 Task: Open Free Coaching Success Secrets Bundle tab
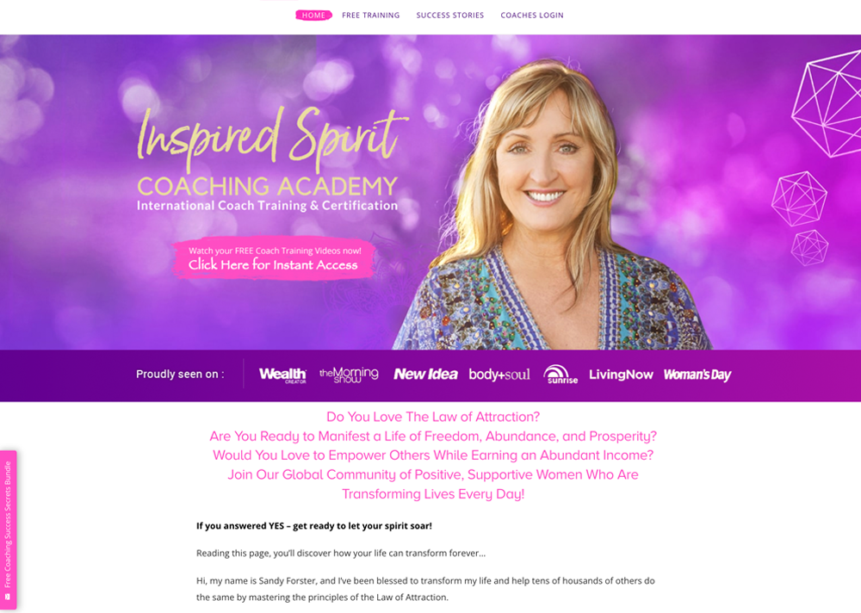tap(8, 529)
